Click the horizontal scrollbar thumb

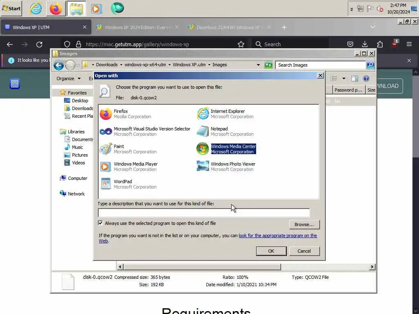[x=202, y=267]
